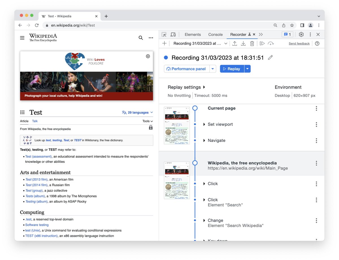
Task: Delete the recording using the trash icon
Action: 252,43
